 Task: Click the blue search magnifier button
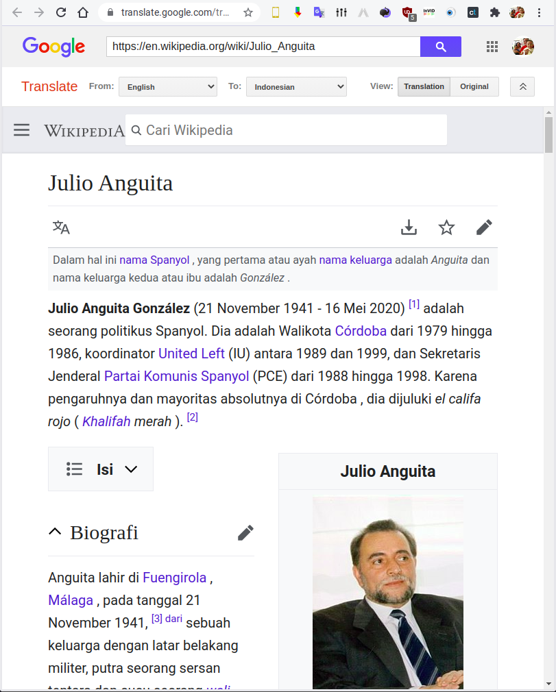[441, 47]
